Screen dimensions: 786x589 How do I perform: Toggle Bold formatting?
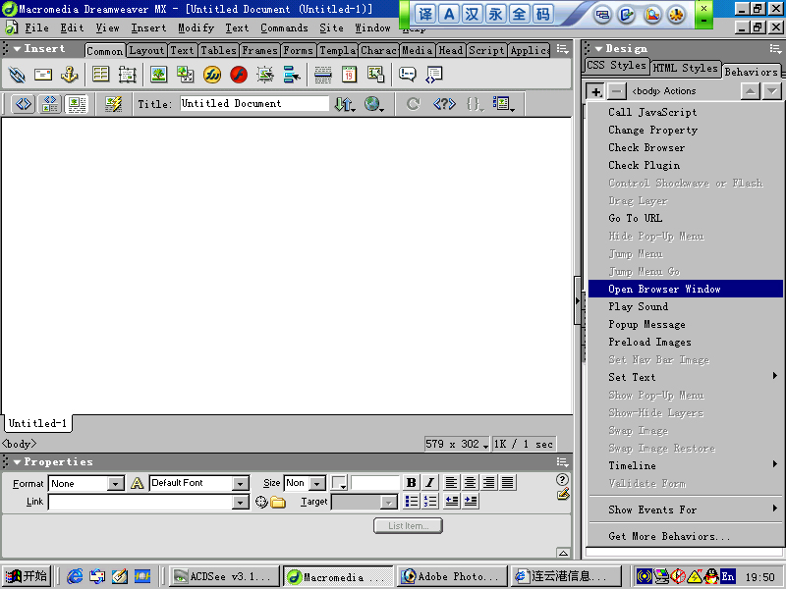(411, 482)
